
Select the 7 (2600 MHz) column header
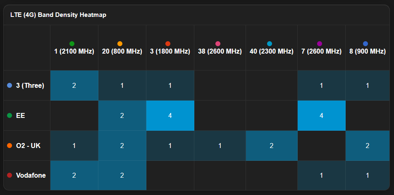tap(321, 48)
